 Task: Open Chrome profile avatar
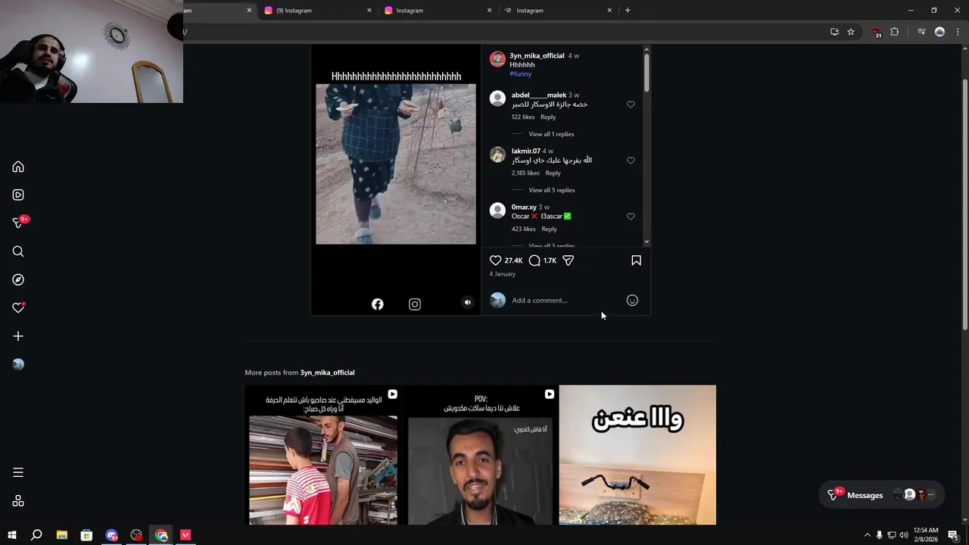(x=939, y=32)
